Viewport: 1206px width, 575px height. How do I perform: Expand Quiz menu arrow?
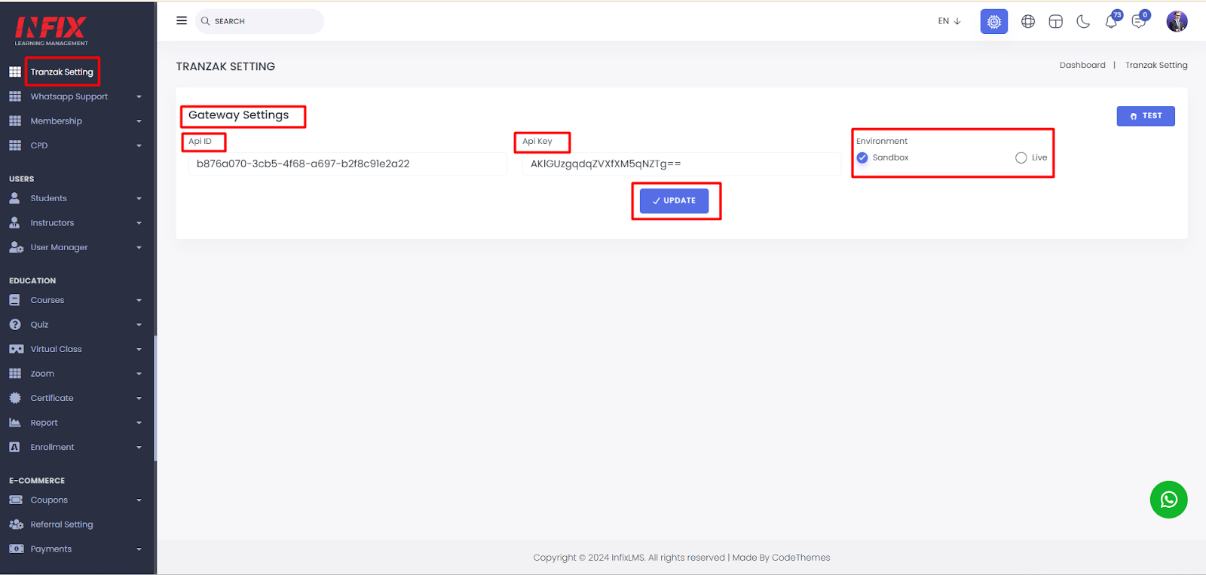pos(139,325)
